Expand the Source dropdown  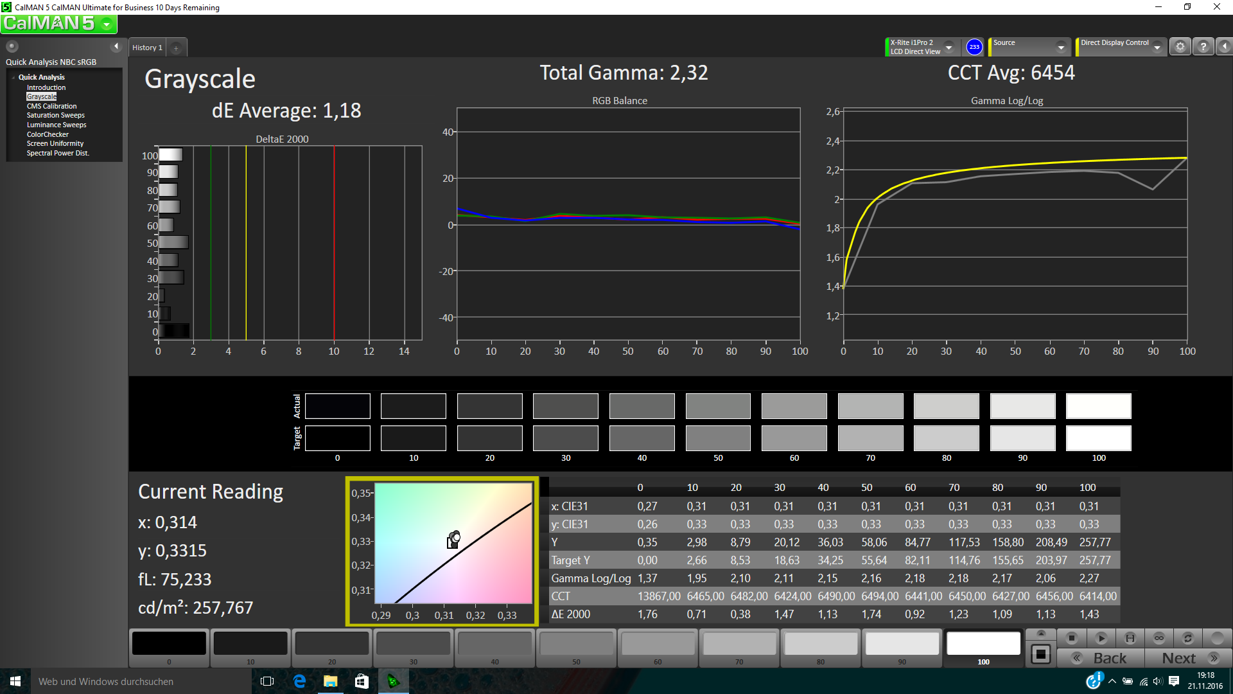click(1061, 47)
